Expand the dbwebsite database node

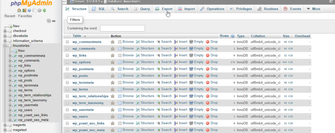click(5, 36)
